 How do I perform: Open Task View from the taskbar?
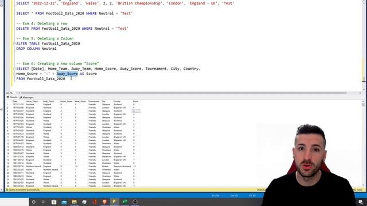(x=44, y=202)
